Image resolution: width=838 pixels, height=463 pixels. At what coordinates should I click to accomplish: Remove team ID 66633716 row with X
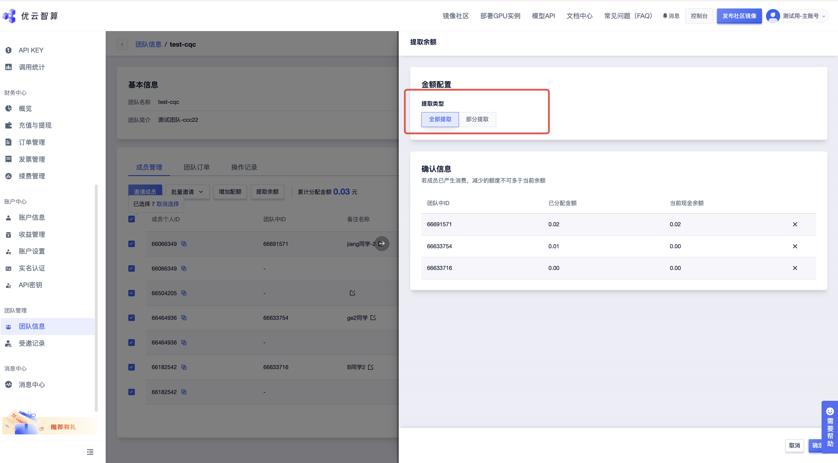click(795, 268)
